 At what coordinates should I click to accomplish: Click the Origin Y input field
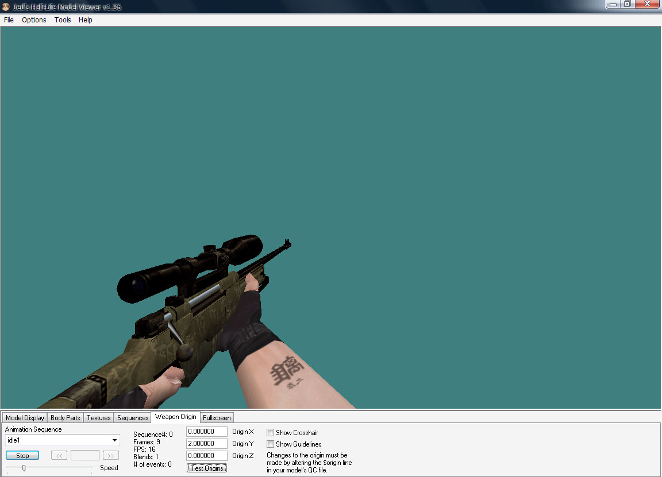[207, 444]
